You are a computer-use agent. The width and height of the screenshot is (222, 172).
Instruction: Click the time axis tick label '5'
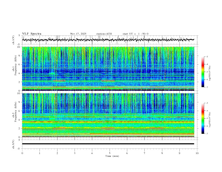(x=110, y=153)
